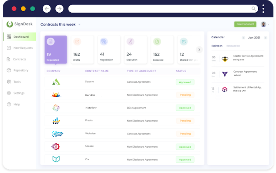Click the Negotiation chat icon
Image resolution: width=276 pixels, height=173 pixels.
point(104,42)
